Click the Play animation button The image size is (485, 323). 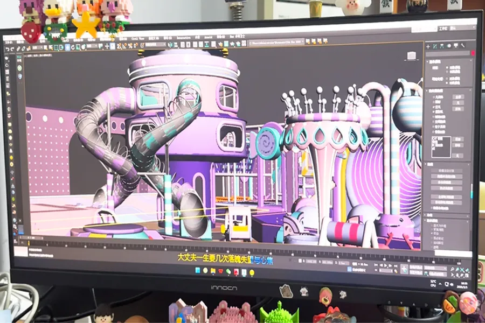[x=385, y=265]
